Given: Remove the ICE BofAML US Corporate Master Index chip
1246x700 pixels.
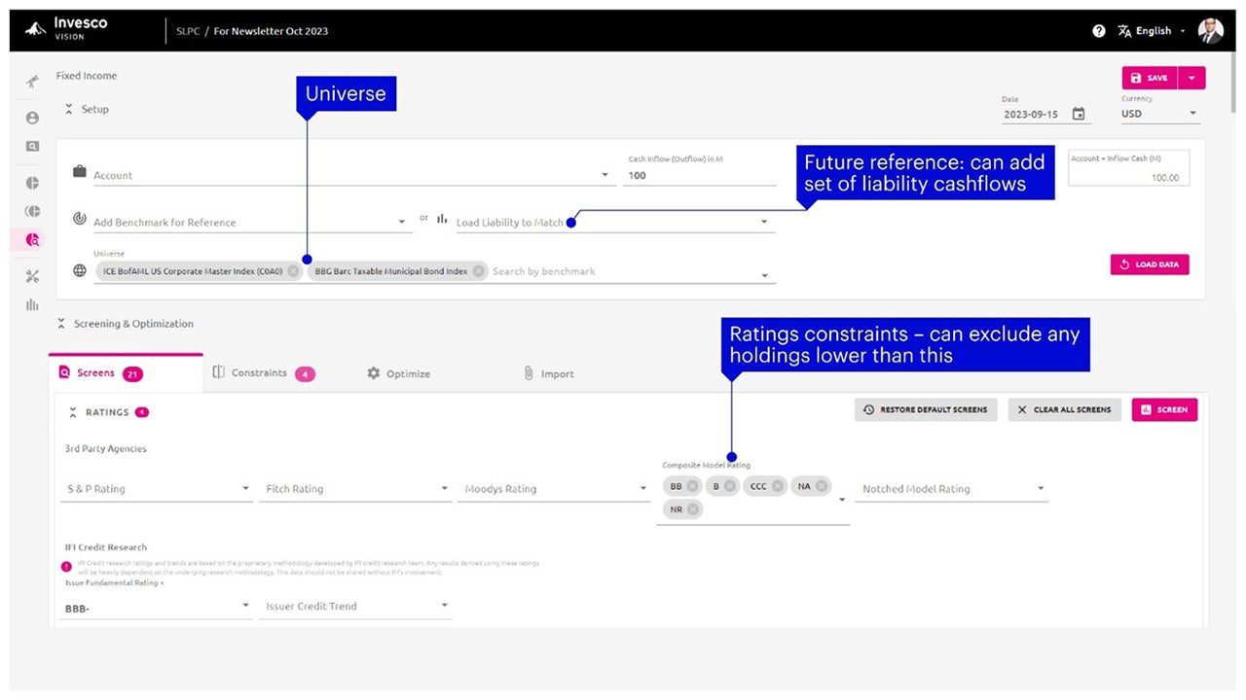Looking at the screenshot, I should [293, 271].
